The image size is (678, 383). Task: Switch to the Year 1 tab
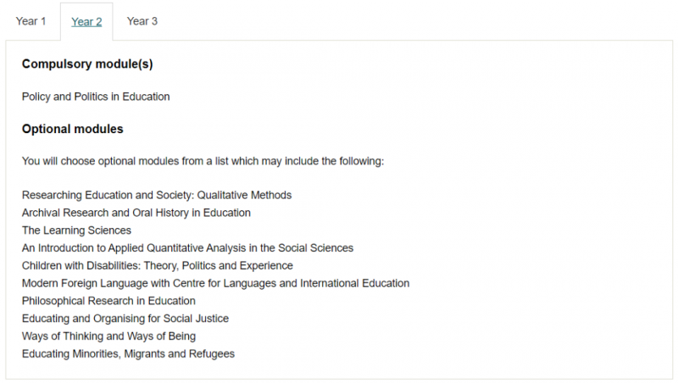[x=31, y=21]
